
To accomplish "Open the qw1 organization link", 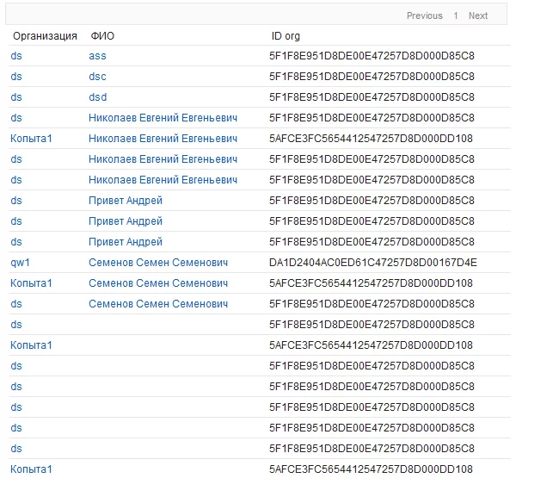I will tap(20, 263).
